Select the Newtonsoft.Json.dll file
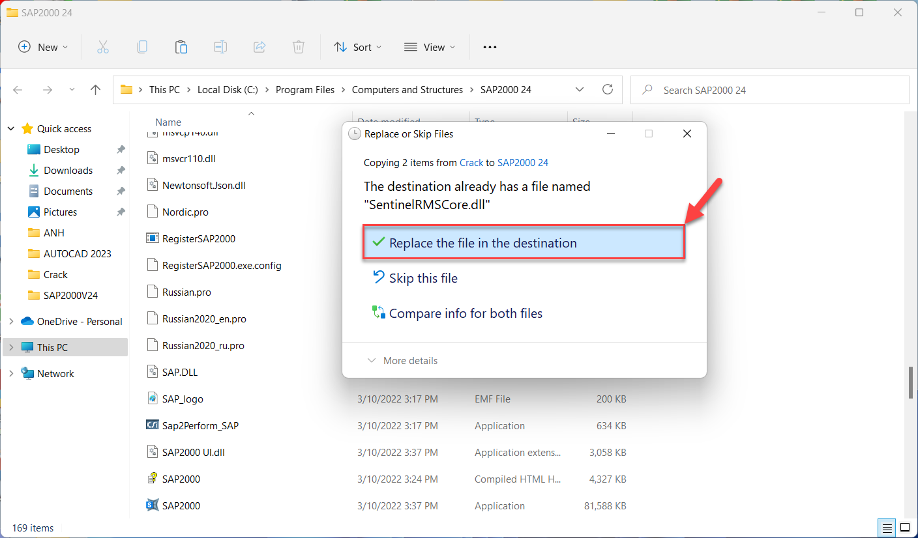This screenshot has height=538, width=918. (x=204, y=185)
